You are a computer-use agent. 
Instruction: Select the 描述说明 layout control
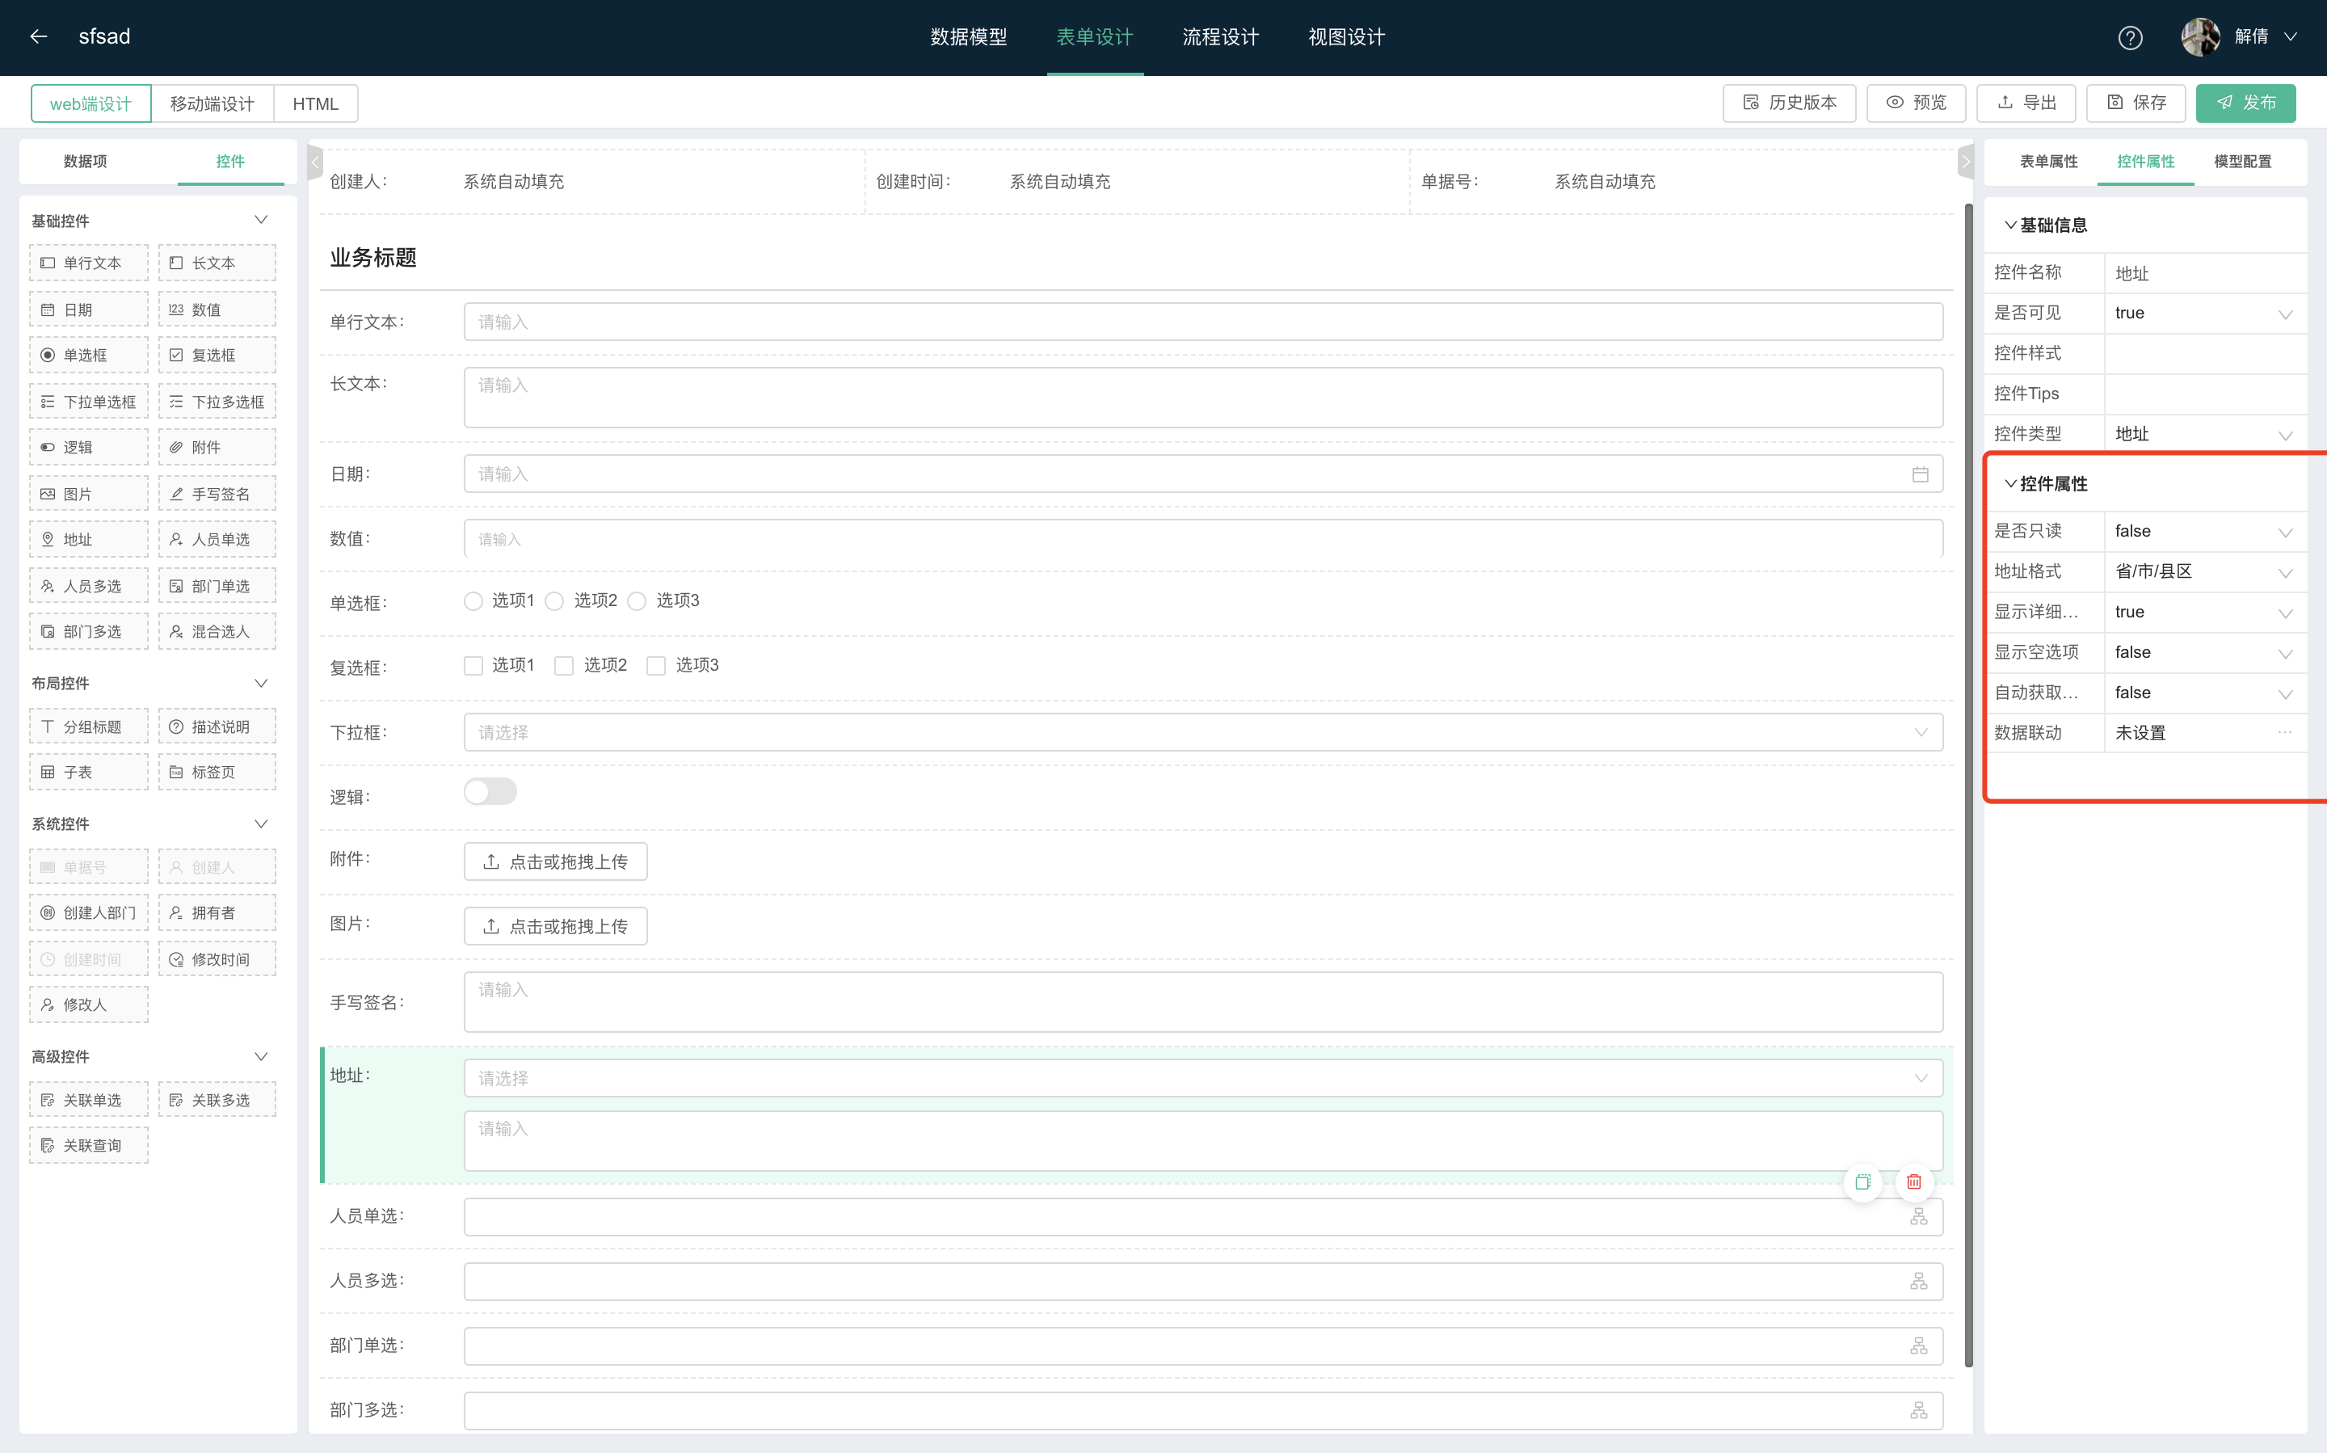coord(217,726)
